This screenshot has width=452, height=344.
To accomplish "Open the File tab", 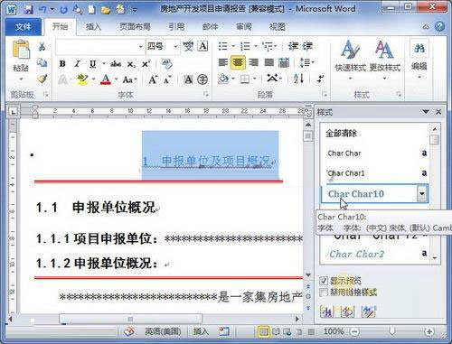I will 24,27.
